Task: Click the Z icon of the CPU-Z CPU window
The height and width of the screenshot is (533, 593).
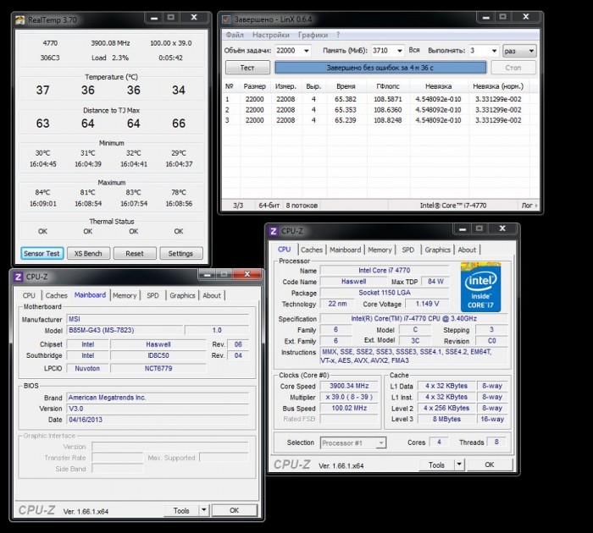Action: 273,231
